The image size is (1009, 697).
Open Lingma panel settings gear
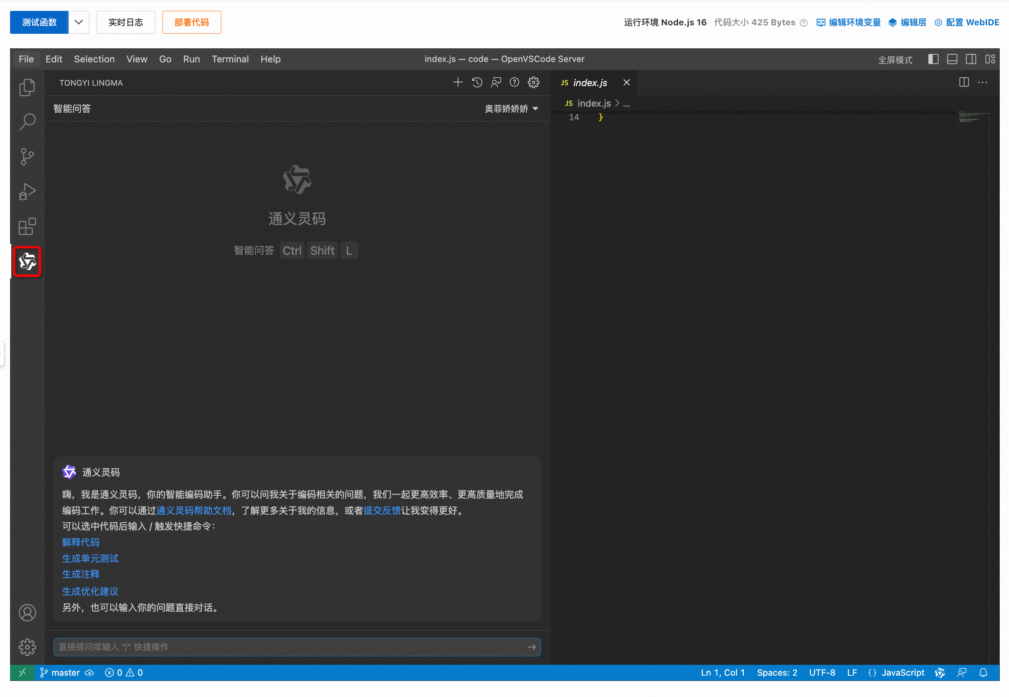click(x=533, y=82)
